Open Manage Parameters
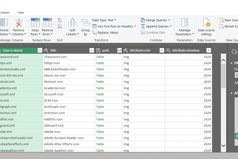 (x=184, y=27)
